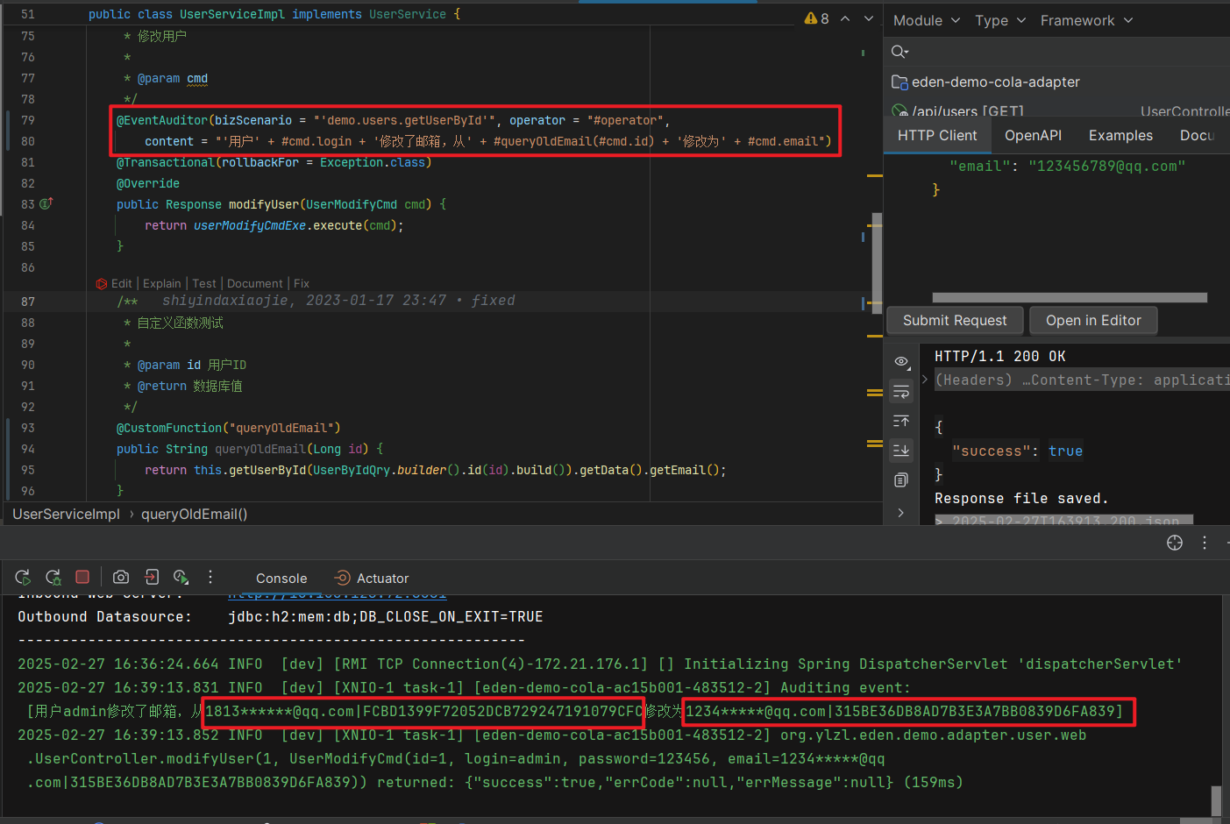1230x824 pixels.
Task: Open tool window vertical dots options
Action: [x=1205, y=543]
